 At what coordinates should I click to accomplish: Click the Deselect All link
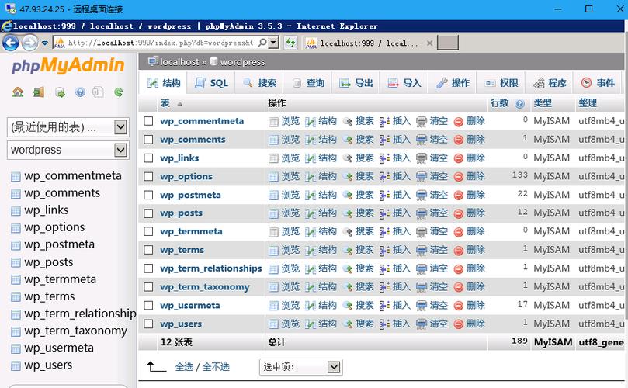(216, 367)
